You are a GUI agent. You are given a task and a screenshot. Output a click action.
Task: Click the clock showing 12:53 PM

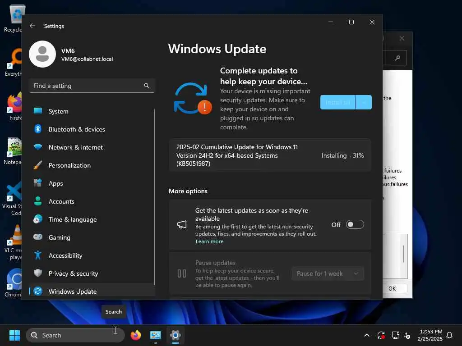(x=431, y=332)
